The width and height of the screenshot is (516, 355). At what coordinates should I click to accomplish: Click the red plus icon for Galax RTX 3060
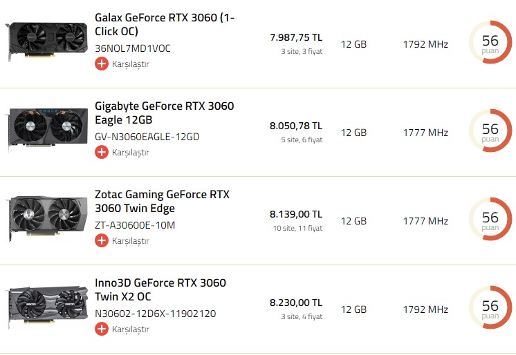102,64
